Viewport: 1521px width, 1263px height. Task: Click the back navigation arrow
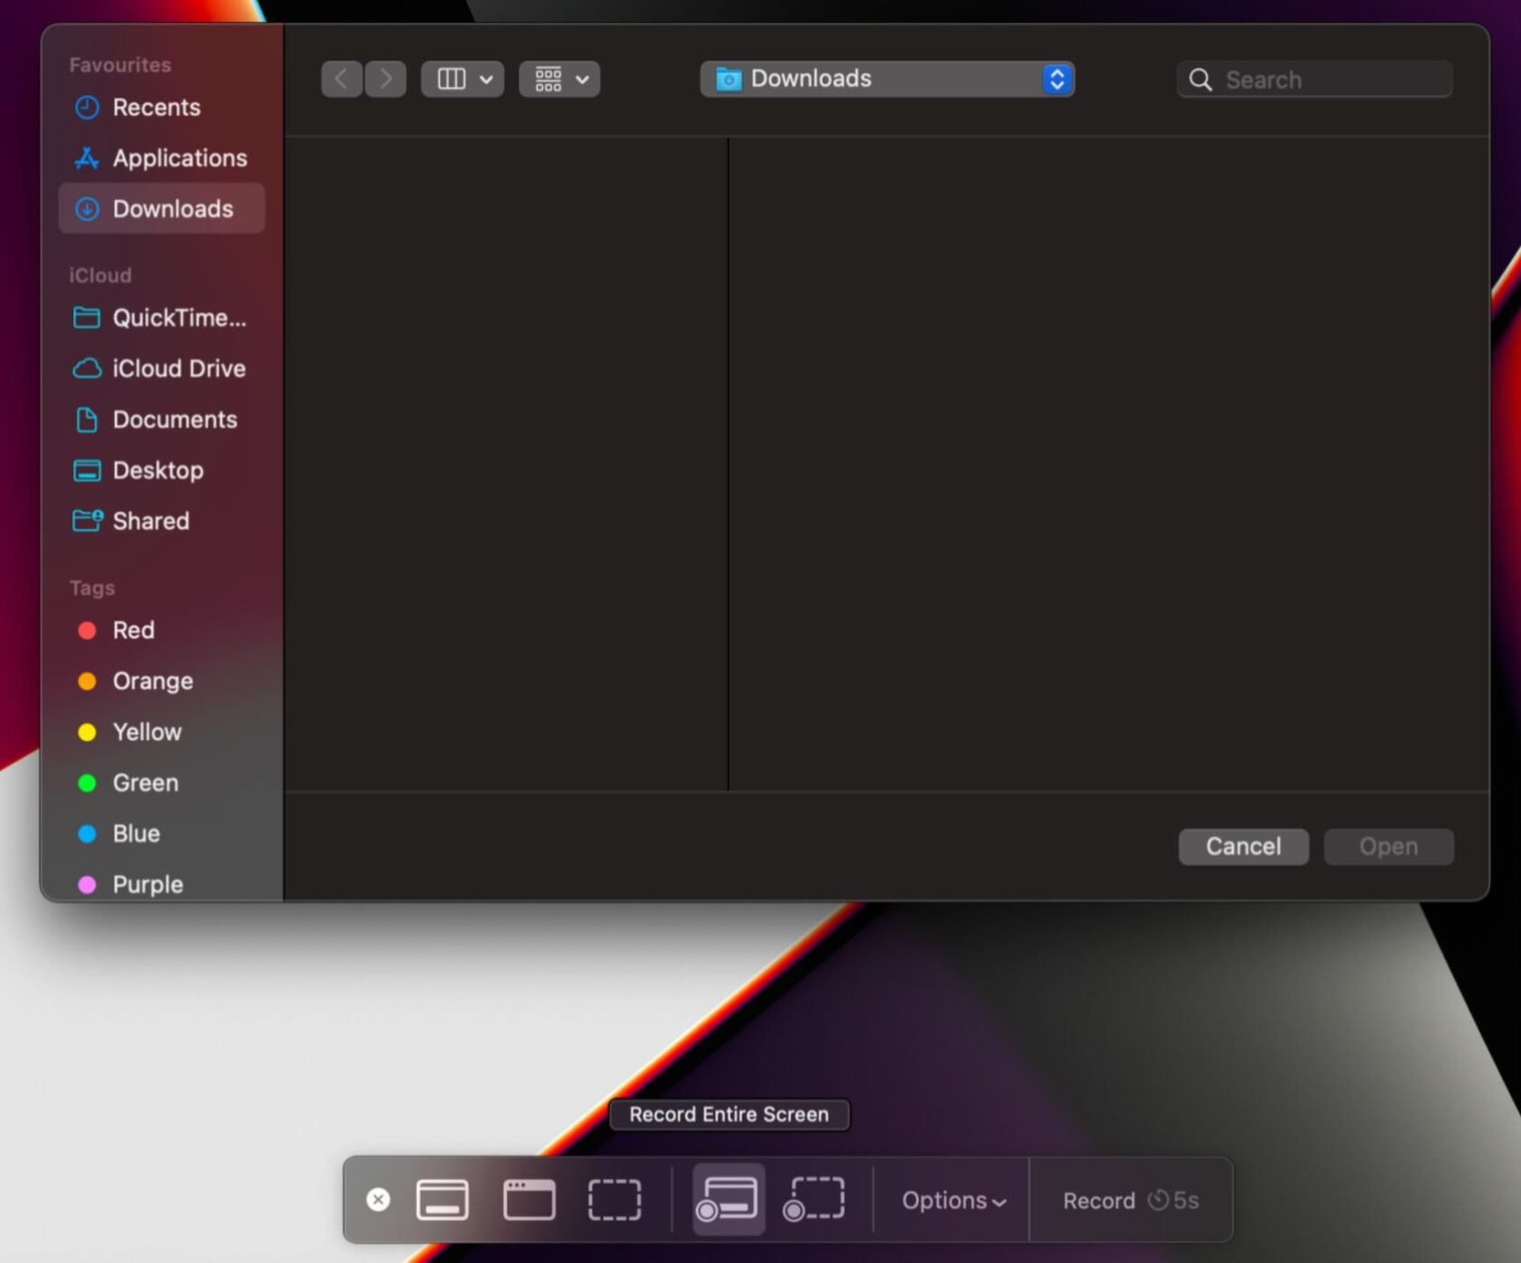coord(342,79)
